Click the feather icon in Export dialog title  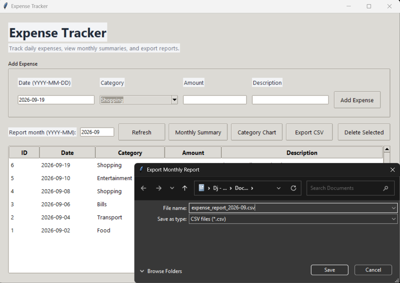pyautogui.click(x=141, y=169)
